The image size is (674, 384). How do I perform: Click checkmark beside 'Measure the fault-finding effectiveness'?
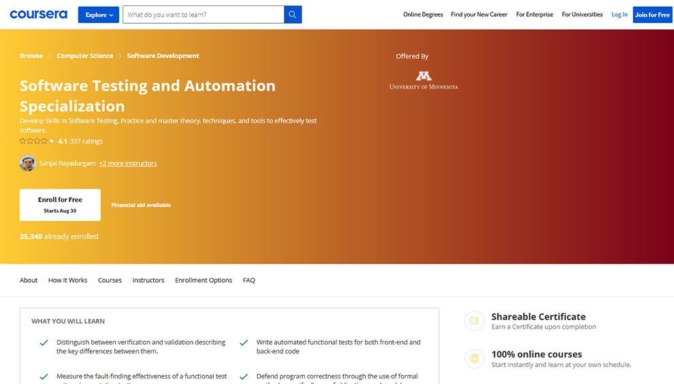pyautogui.click(x=44, y=377)
